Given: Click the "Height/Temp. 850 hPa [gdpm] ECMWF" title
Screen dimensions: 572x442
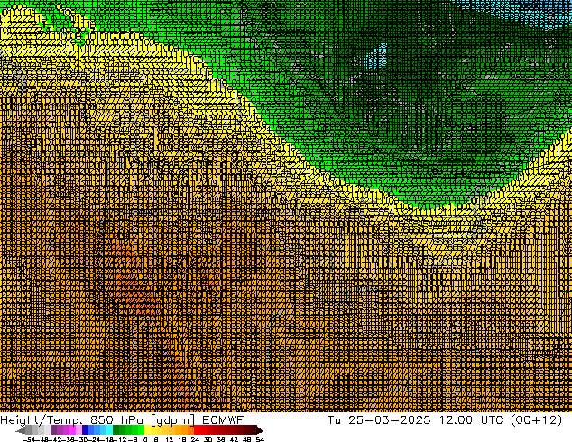Looking at the screenshot, I should coord(122,420).
